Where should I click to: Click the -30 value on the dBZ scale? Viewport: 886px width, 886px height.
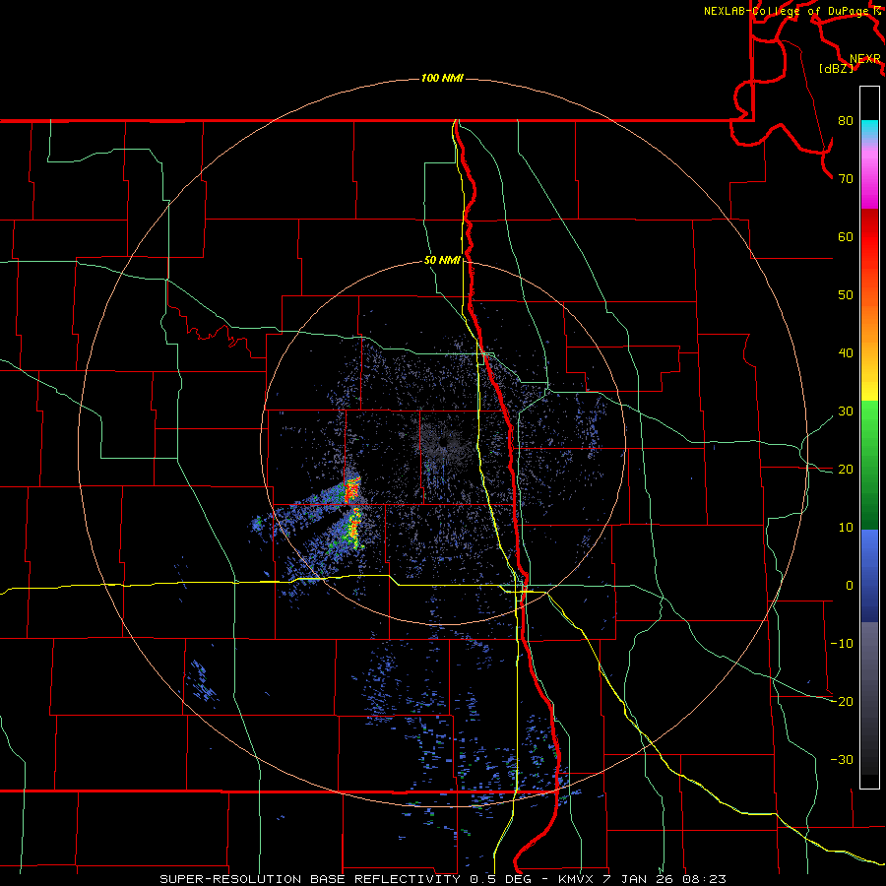click(842, 759)
